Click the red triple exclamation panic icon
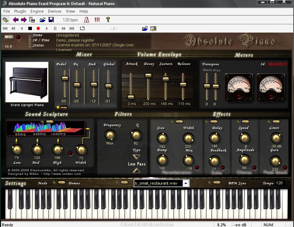Viewport: 294px width, 227px height. tap(97, 20)
